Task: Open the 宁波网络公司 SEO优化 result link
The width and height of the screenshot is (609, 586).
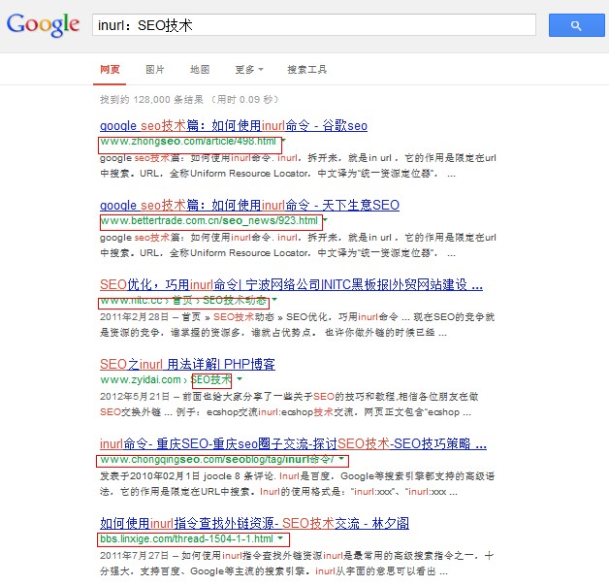Action: tap(291, 285)
